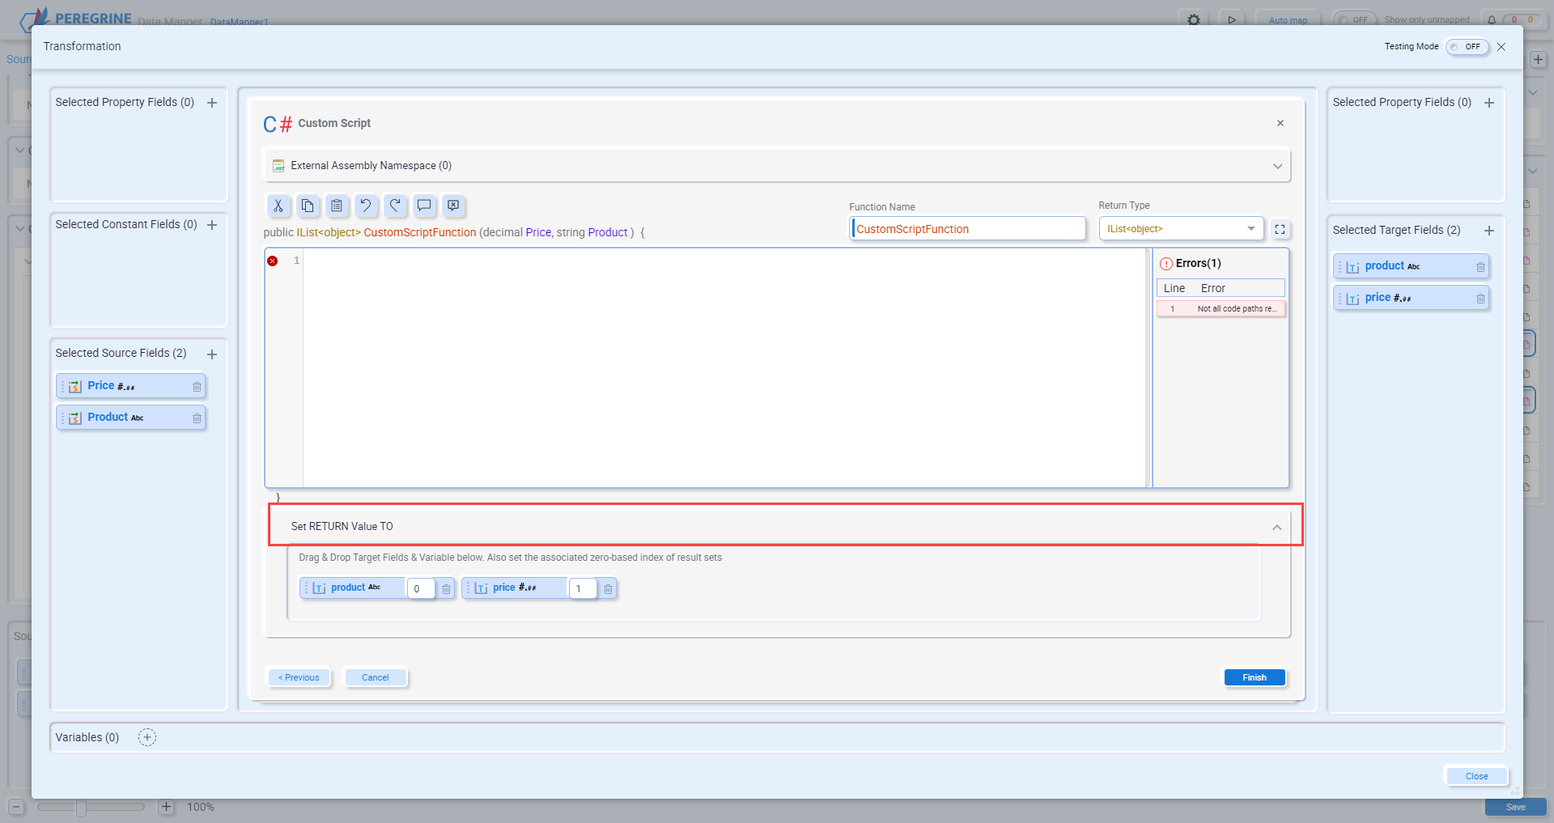The height and width of the screenshot is (823, 1554).
Task: Add a new variable with plus circle
Action: click(x=147, y=737)
